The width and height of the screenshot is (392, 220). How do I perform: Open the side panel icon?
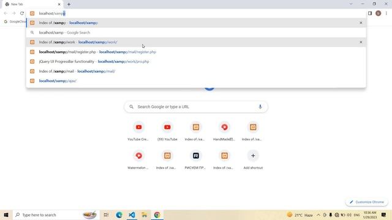pyautogui.click(x=370, y=13)
